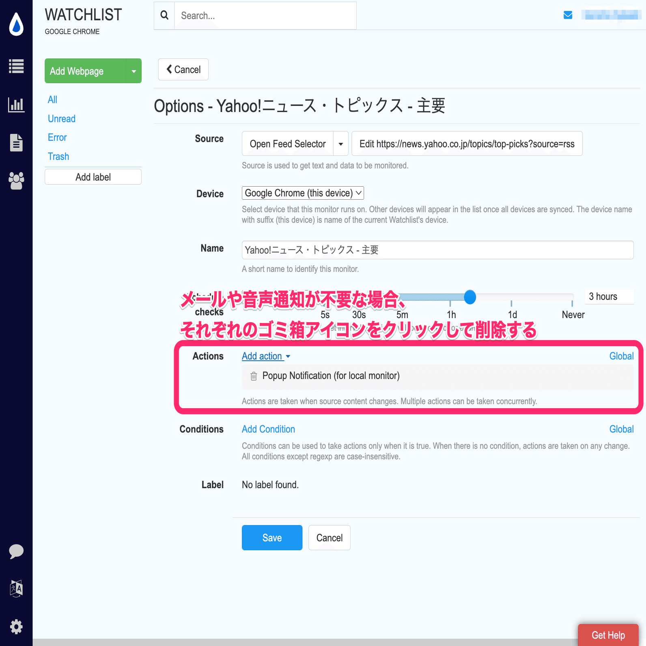Open the watchlist list icon in sidebar
Viewport: 646px width, 646px height.
[x=16, y=66]
